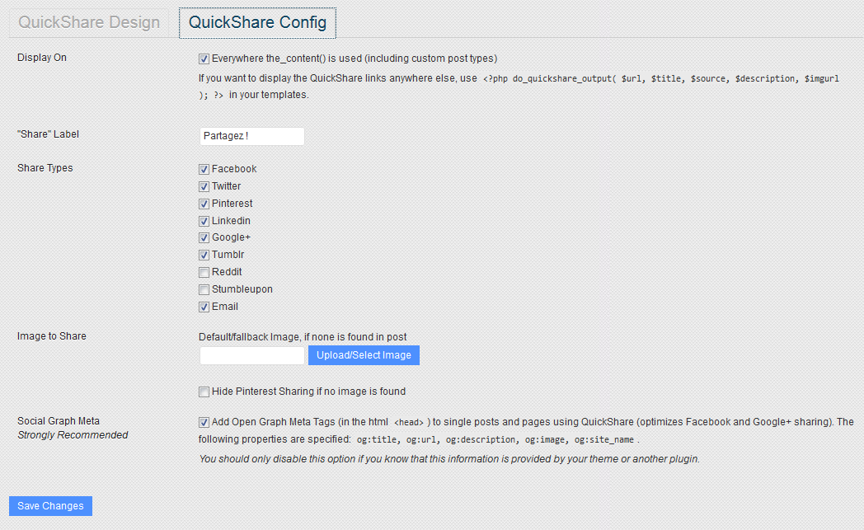Disable the Tumblr share option
This screenshot has height=530, width=864.
[204, 255]
